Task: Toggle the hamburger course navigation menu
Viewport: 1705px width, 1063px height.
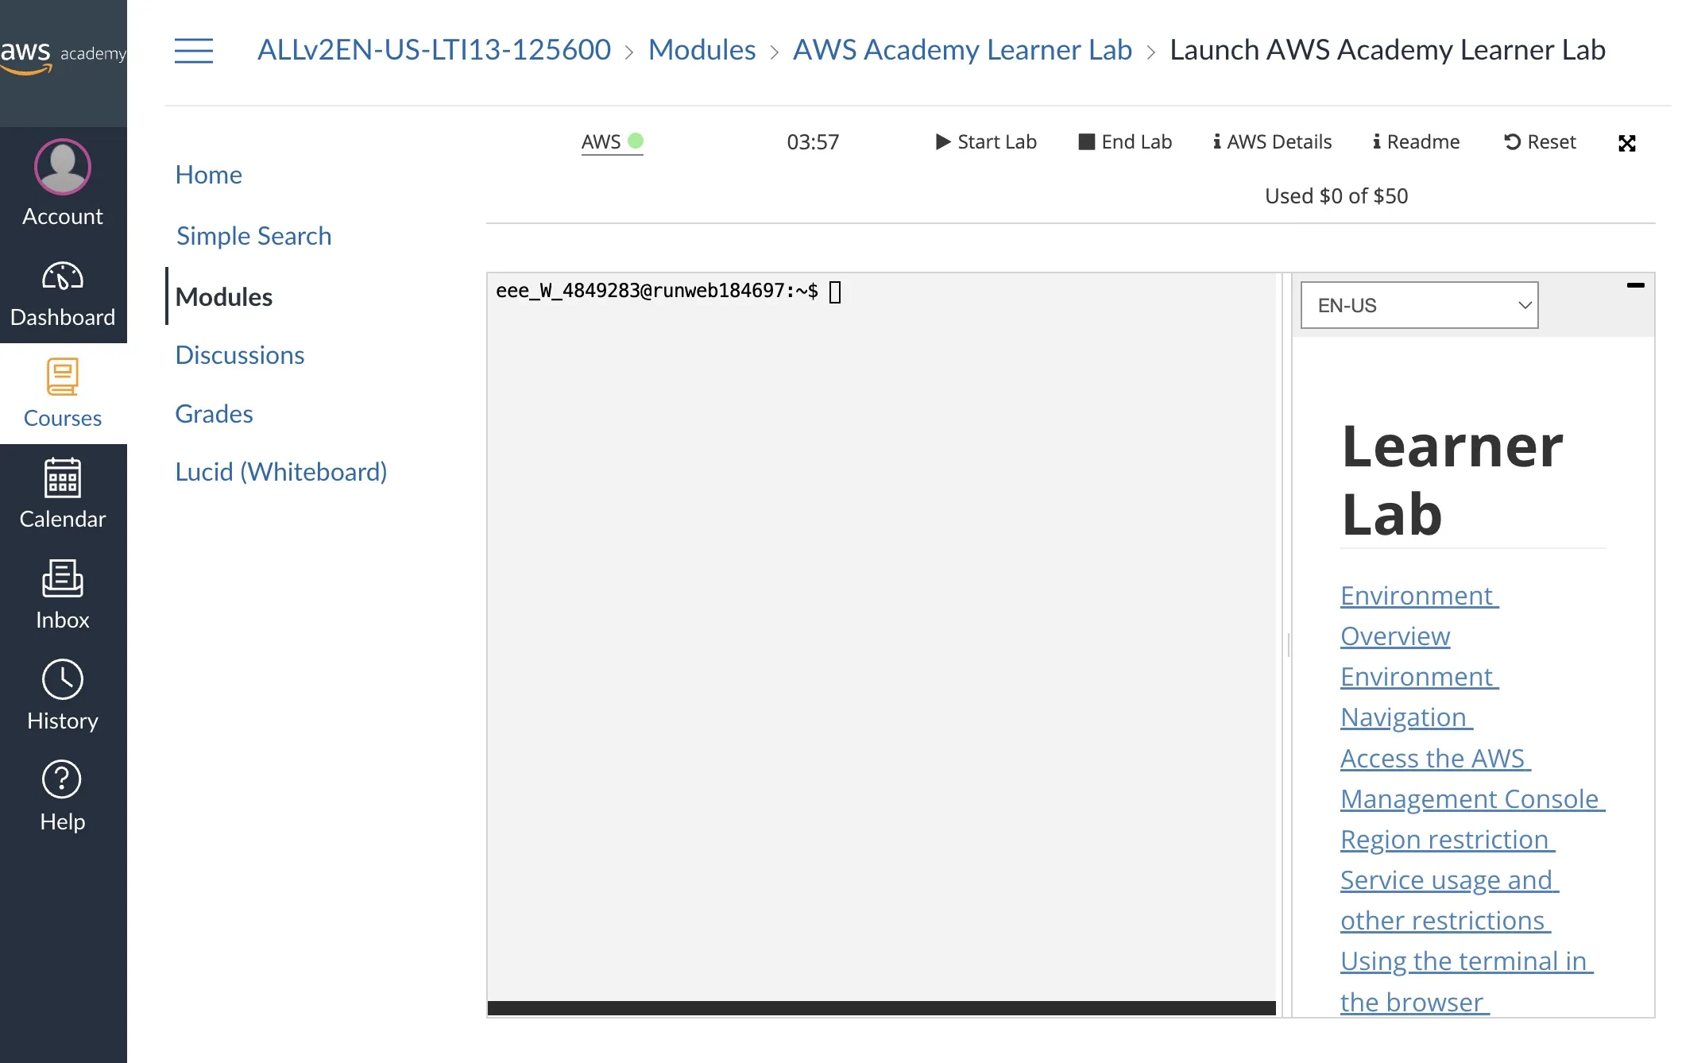Action: (x=194, y=51)
